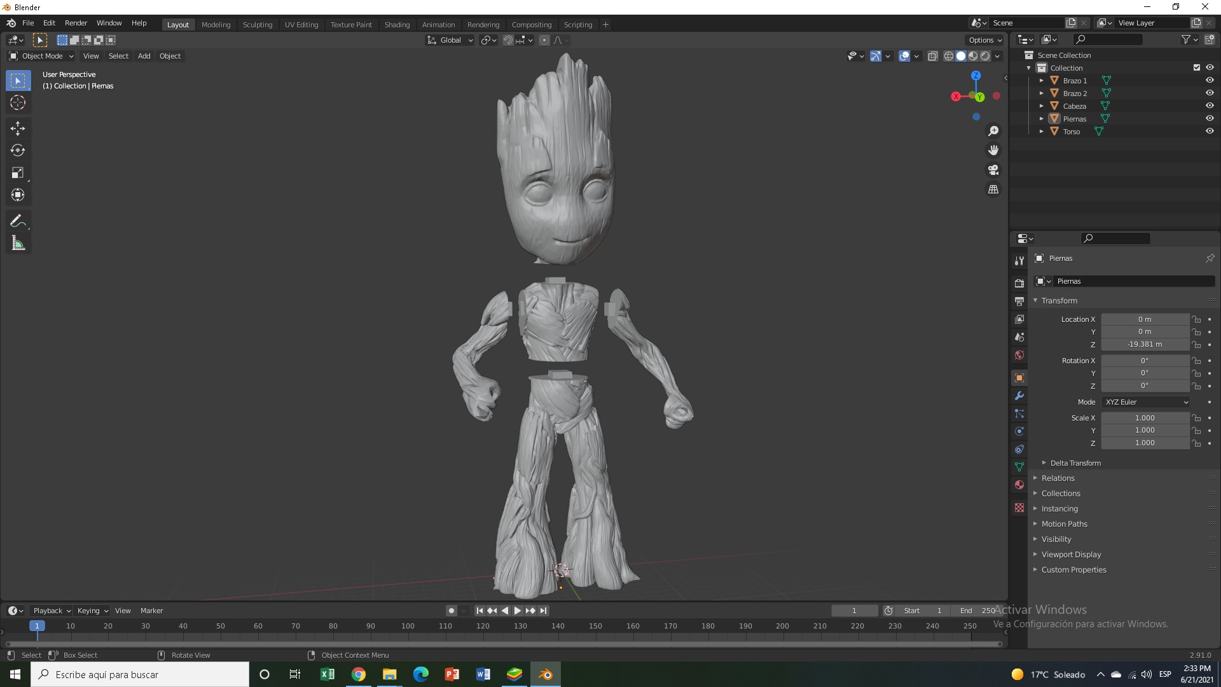The height and width of the screenshot is (687, 1221).
Task: Open the Render menu
Action: [x=76, y=23]
